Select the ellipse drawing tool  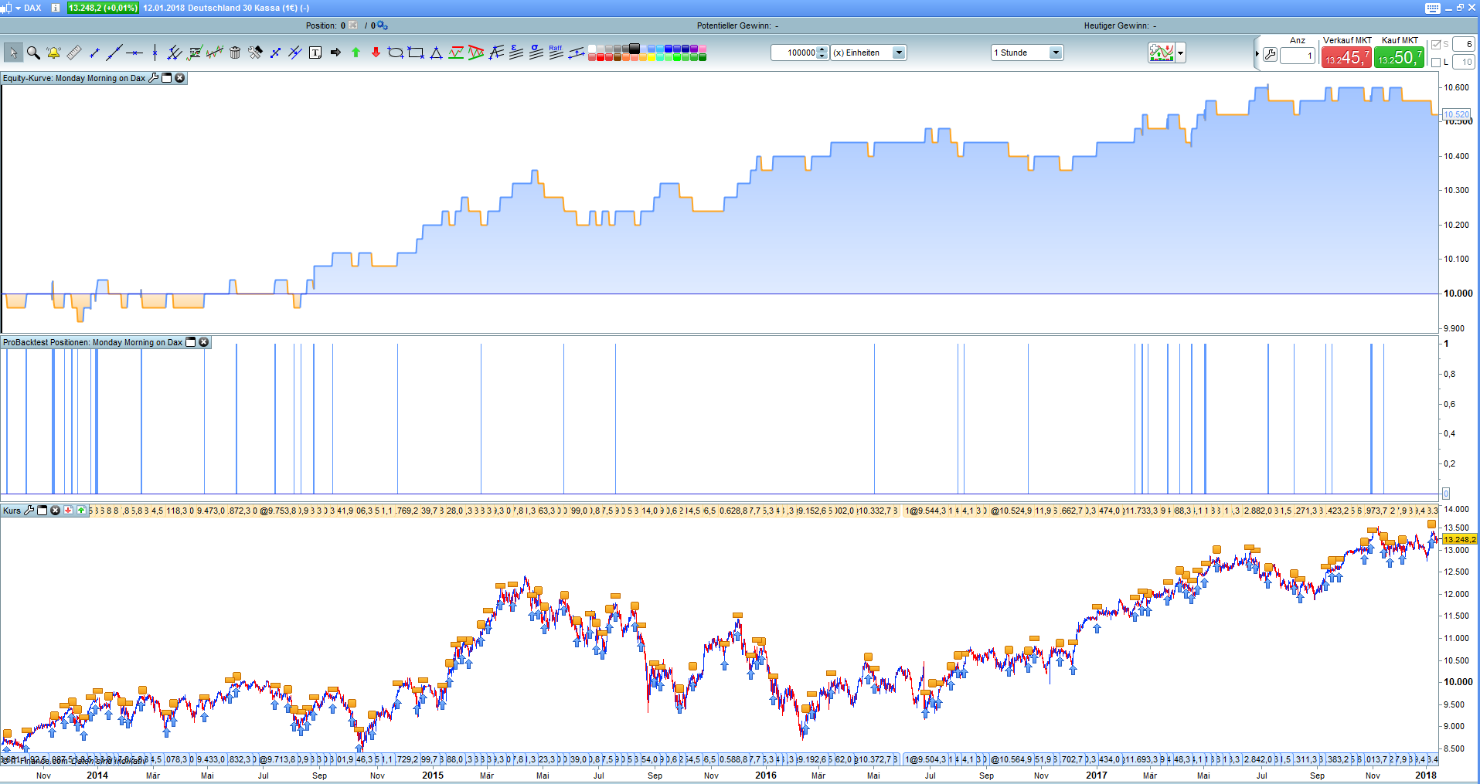[x=396, y=53]
